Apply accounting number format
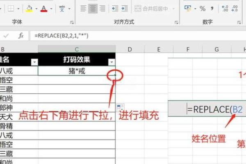Viewport: 246px width, 164px height. coord(188,9)
